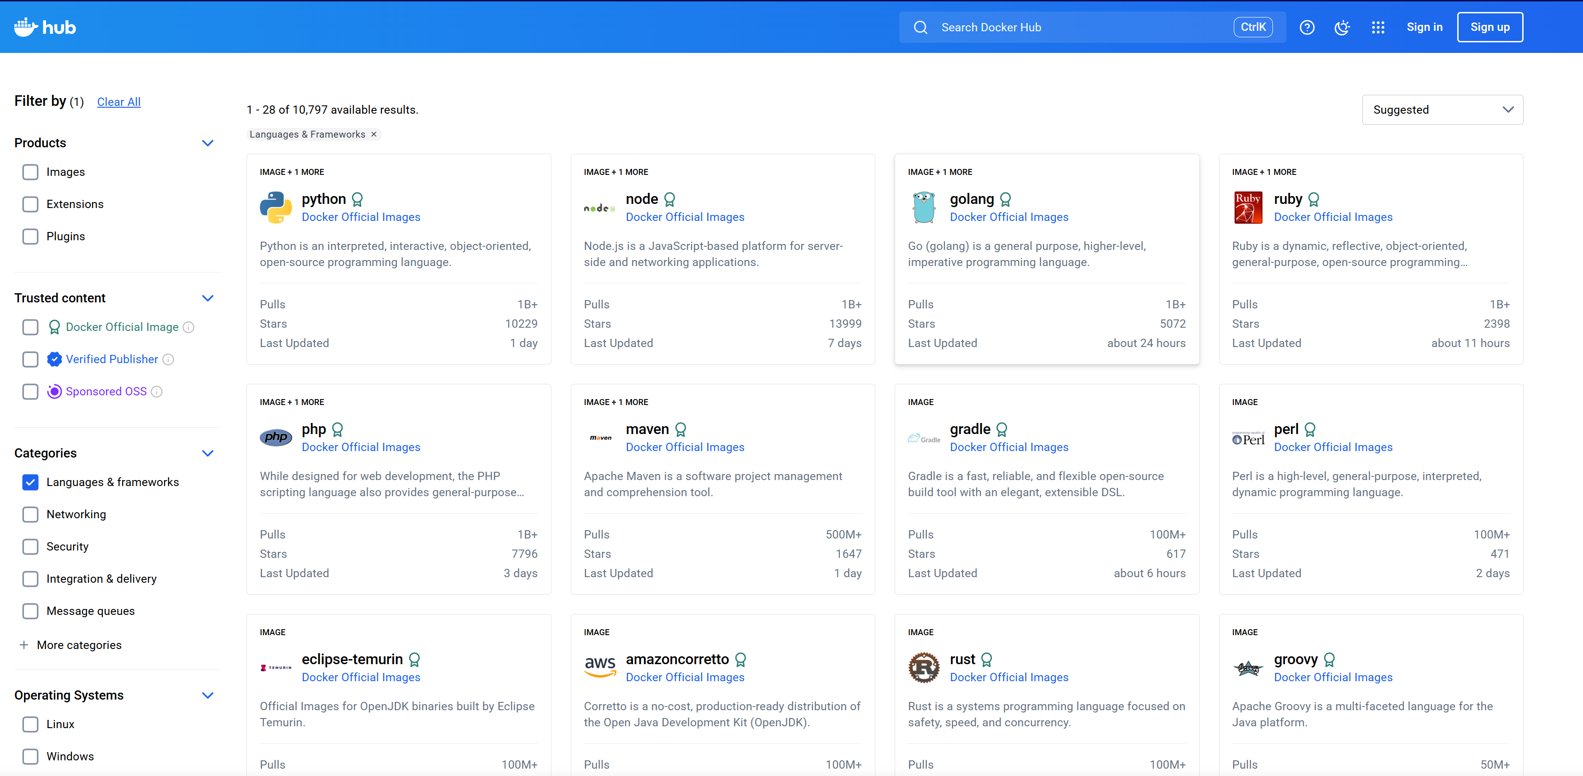Click the info icon next to Verified Publisher
Image resolution: width=1583 pixels, height=776 pixels.
point(169,359)
